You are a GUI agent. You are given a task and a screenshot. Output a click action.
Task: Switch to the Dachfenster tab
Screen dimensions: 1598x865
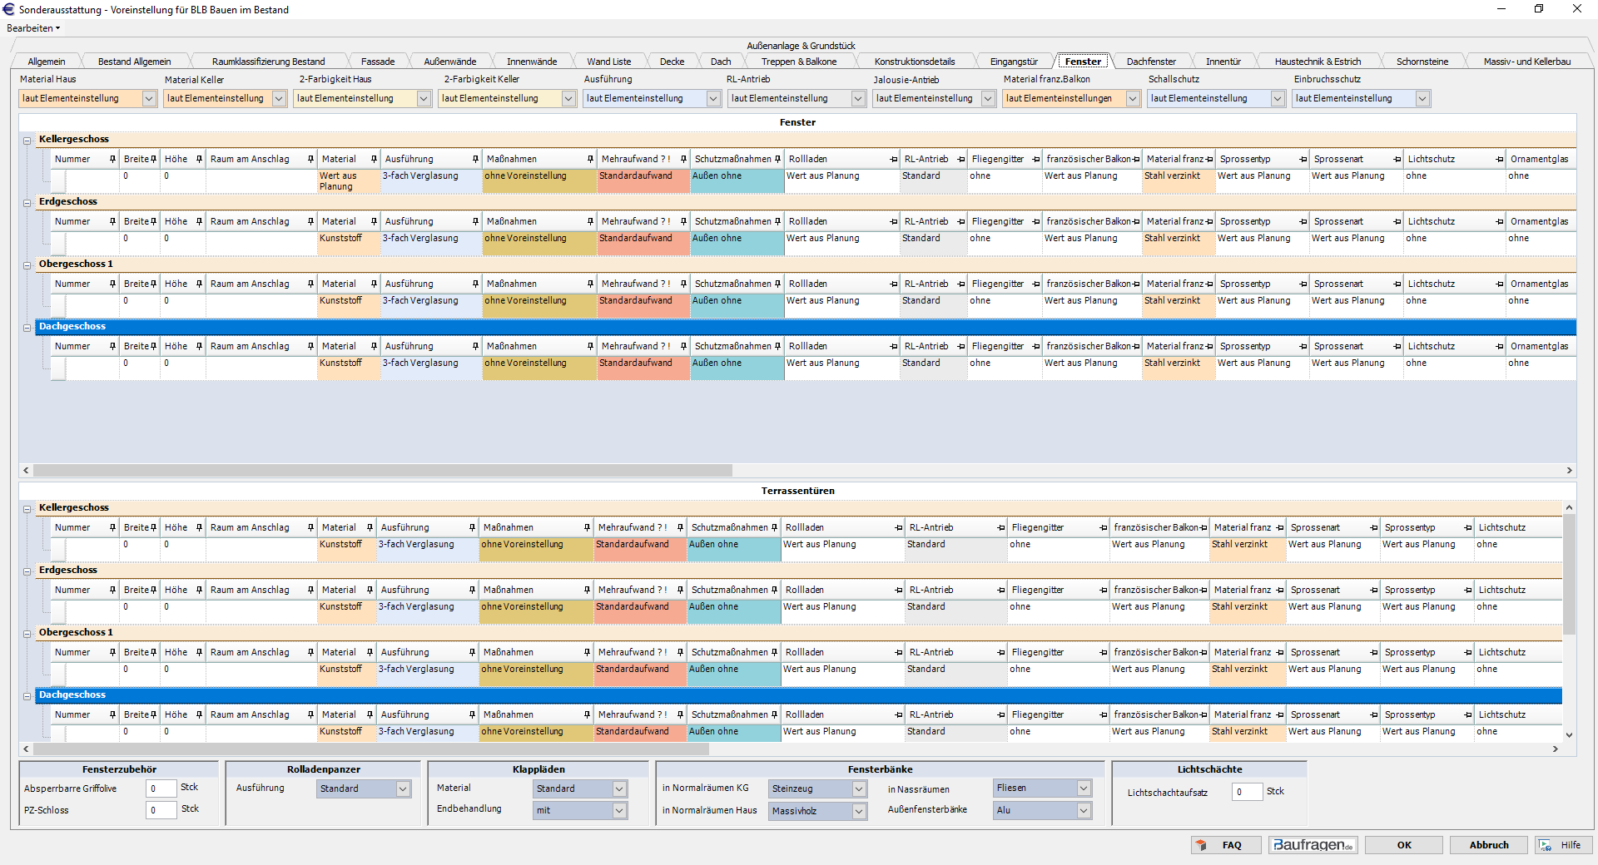click(1150, 62)
